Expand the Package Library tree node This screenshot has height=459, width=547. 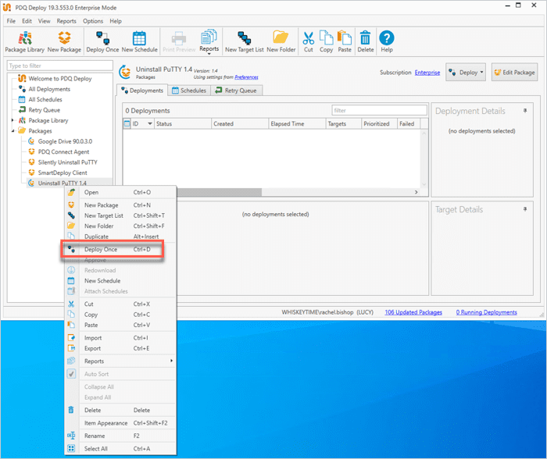[13, 120]
